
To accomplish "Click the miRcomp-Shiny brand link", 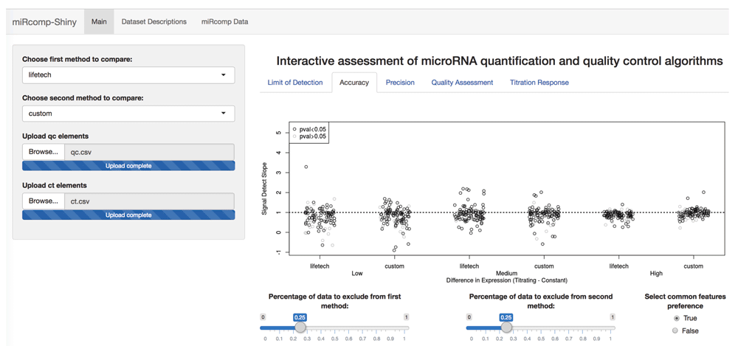I will pos(44,22).
